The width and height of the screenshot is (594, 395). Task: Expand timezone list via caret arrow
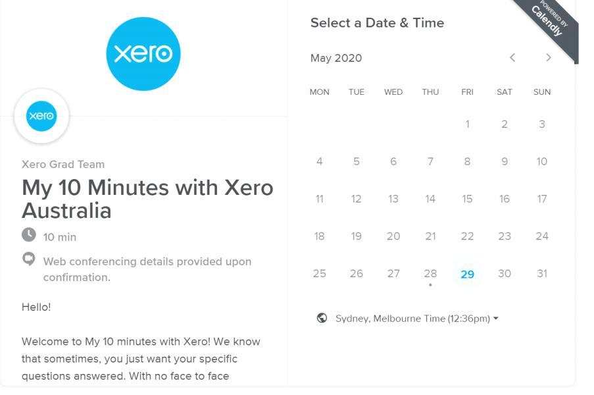[496, 319]
